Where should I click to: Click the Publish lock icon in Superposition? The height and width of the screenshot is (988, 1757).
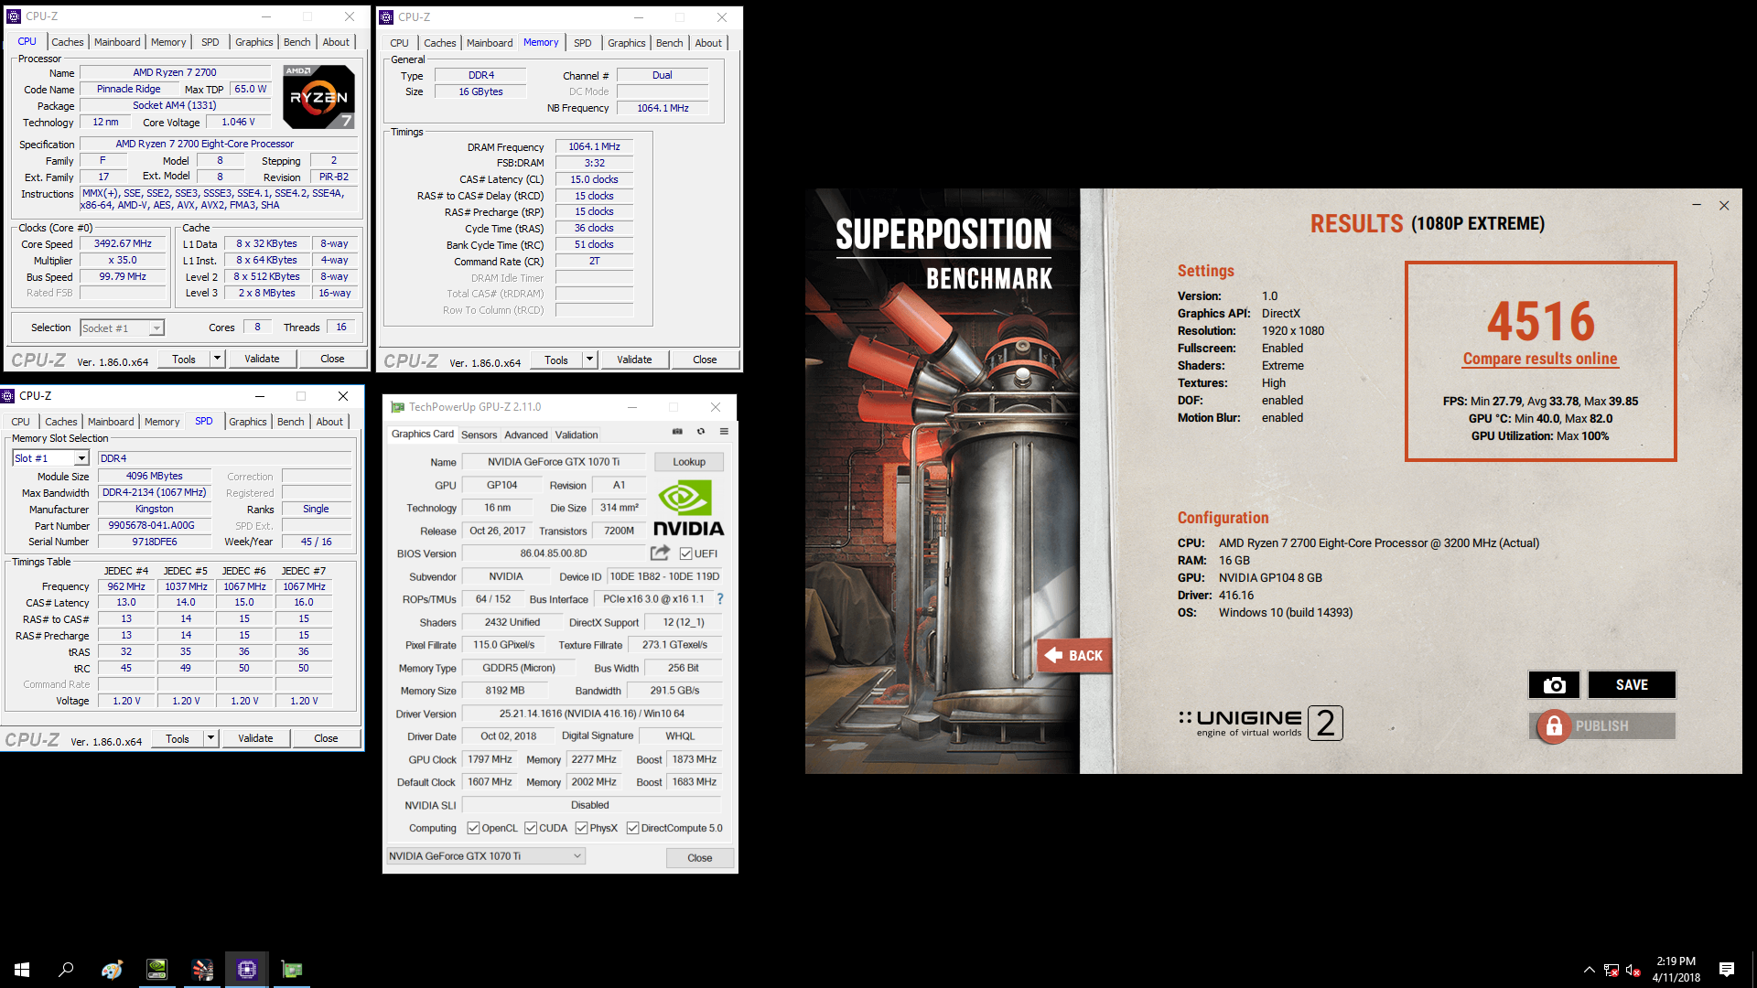(x=1553, y=726)
